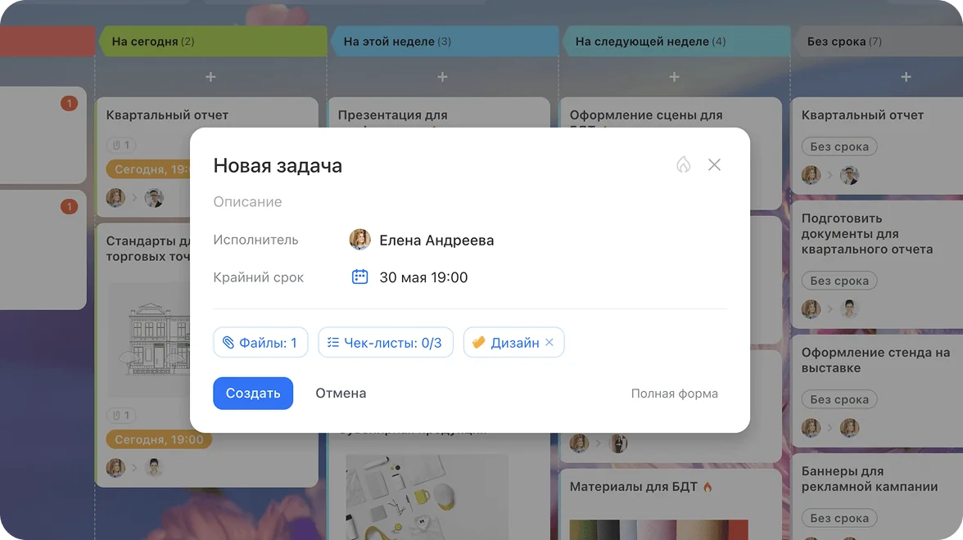
Task: Edit the Новая задача title field
Action: click(278, 166)
